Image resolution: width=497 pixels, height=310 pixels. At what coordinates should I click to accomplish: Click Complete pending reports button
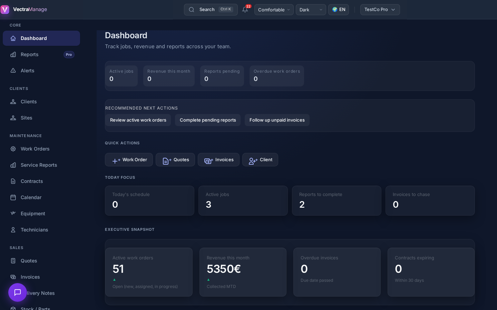coord(208,120)
